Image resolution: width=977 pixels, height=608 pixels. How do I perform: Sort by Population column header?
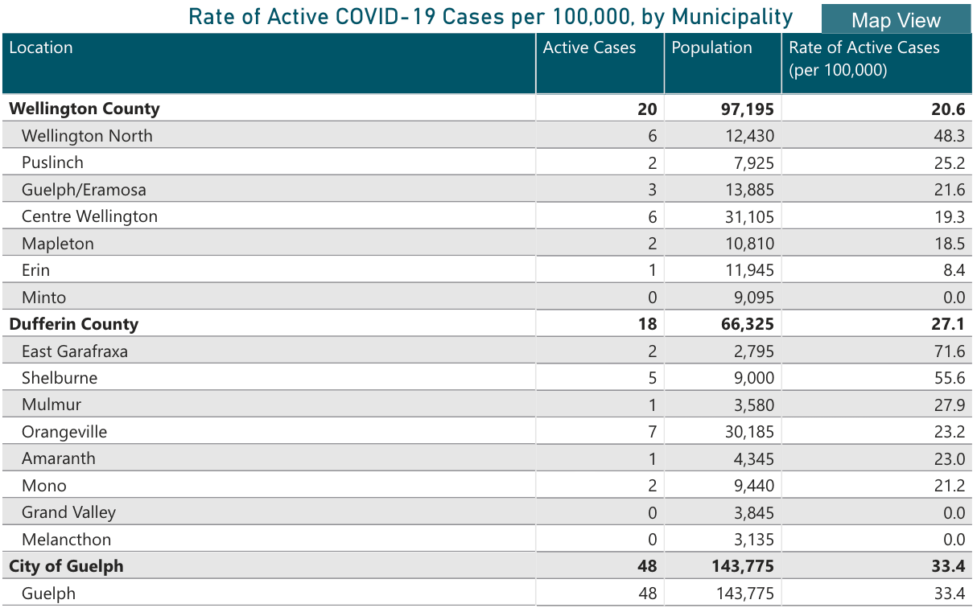tap(711, 47)
